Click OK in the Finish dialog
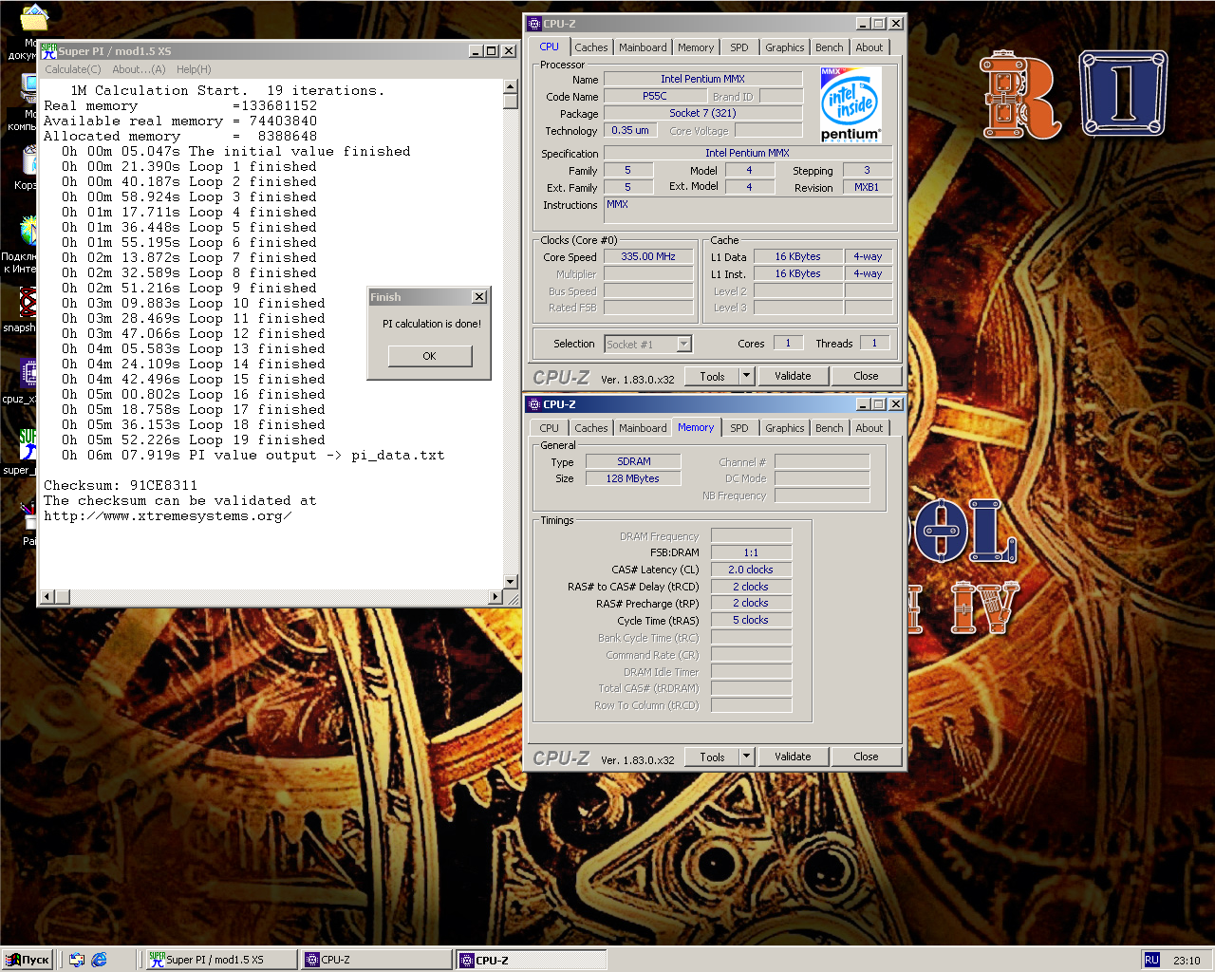The width and height of the screenshot is (1215, 972). [430, 356]
